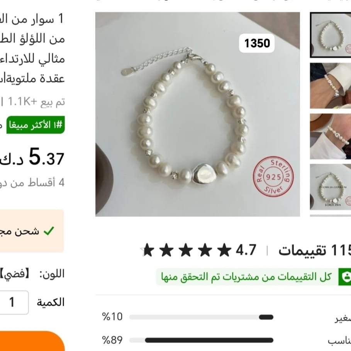Click the 4.7 rating score
Viewport: 351px width, 351px height.
pyautogui.click(x=246, y=250)
